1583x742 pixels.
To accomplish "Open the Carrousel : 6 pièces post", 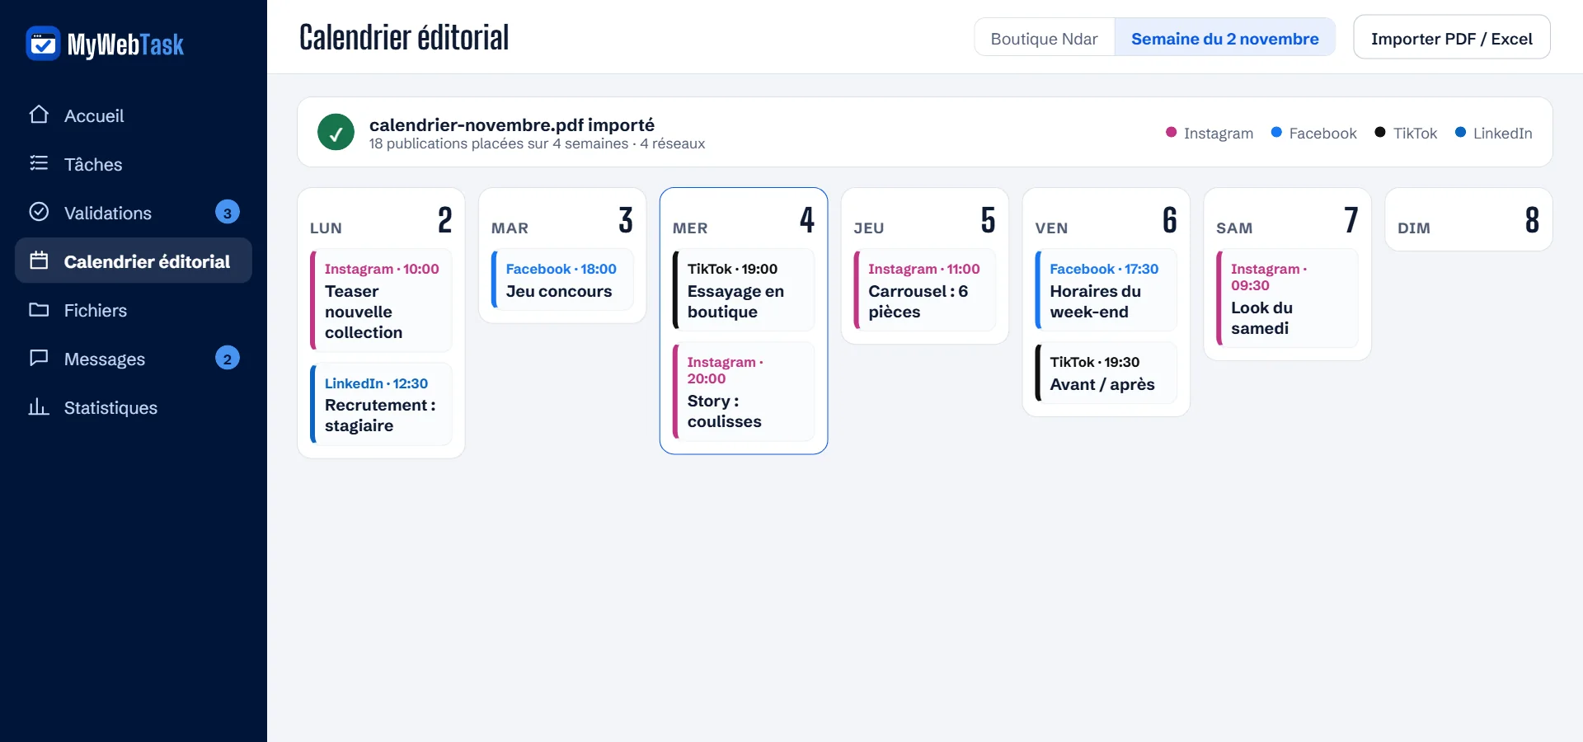I will (x=925, y=290).
